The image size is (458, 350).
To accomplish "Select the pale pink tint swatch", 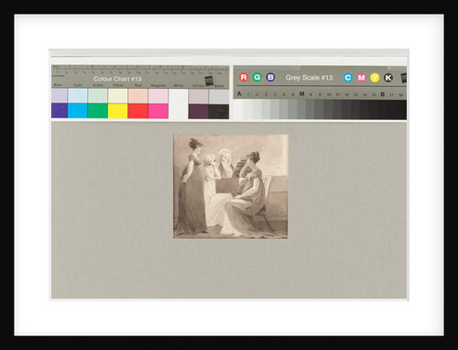I will click(x=158, y=96).
